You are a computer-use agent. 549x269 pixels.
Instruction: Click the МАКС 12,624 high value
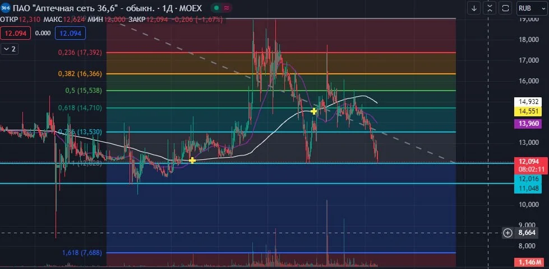point(64,20)
